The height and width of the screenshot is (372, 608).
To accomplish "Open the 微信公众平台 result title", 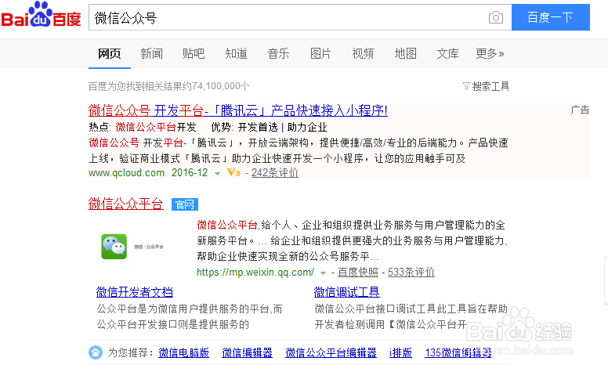I will [x=125, y=204].
